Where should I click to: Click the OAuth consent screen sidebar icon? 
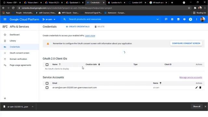point(5,53)
